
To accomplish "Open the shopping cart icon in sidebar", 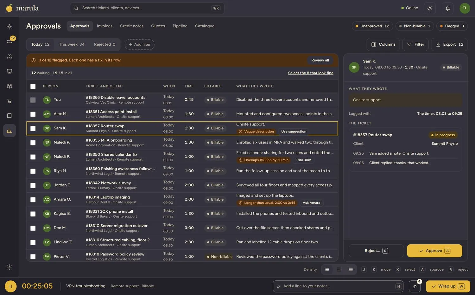I will pyautogui.click(x=9, y=101).
